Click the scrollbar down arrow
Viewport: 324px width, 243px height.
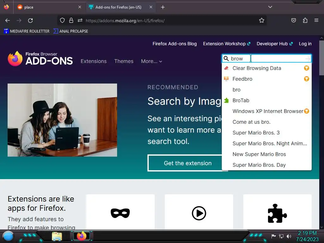(x=321, y=227)
